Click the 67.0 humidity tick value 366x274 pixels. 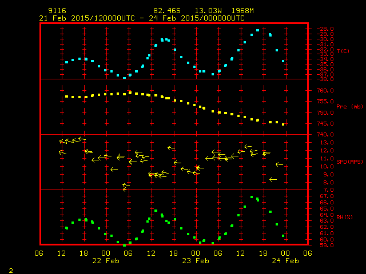[327, 196]
